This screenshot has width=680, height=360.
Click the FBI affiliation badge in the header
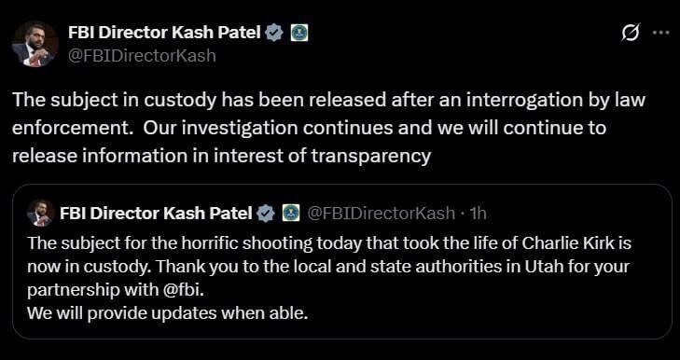[x=299, y=33]
